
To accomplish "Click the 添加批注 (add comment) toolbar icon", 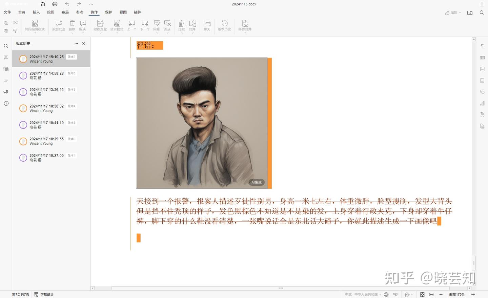I will pyautogui.click(x=58, y=25).
